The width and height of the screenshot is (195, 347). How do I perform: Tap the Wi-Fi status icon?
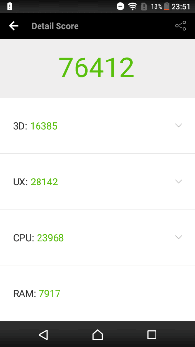133,7
